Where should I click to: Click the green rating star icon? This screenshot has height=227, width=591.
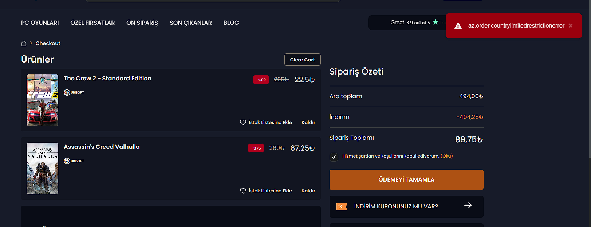[x=436, y=22]
